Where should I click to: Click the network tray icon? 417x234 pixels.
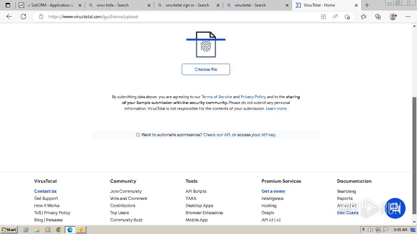(378, 230)
